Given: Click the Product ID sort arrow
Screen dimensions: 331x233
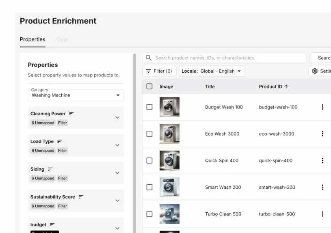Looking at the screenshot, I should (x=286, y=86).
